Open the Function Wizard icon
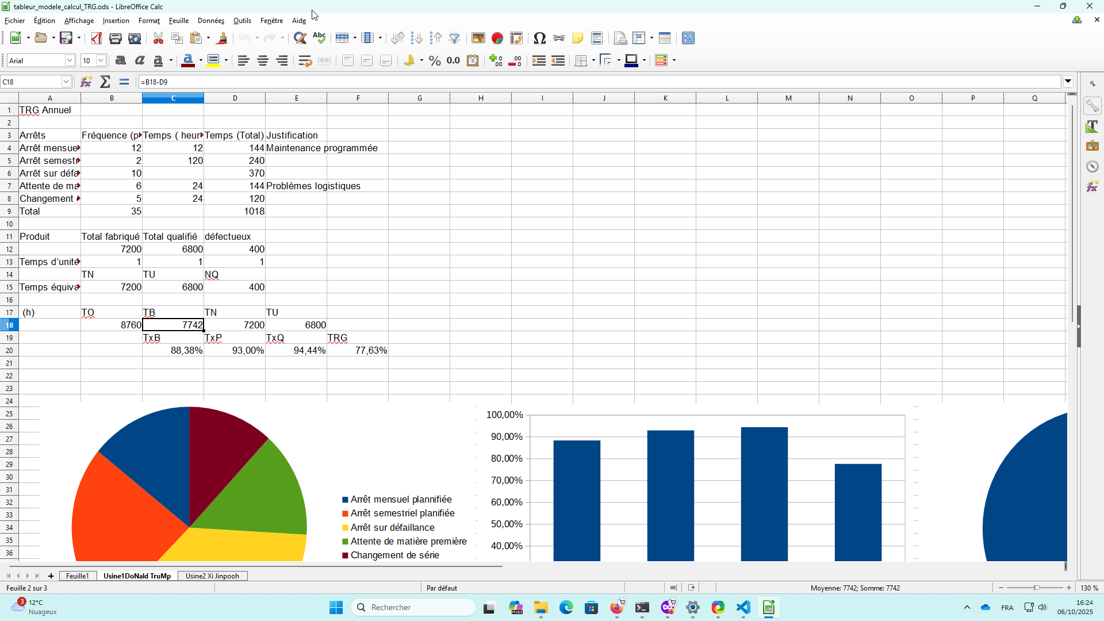 tap(86, 82)
